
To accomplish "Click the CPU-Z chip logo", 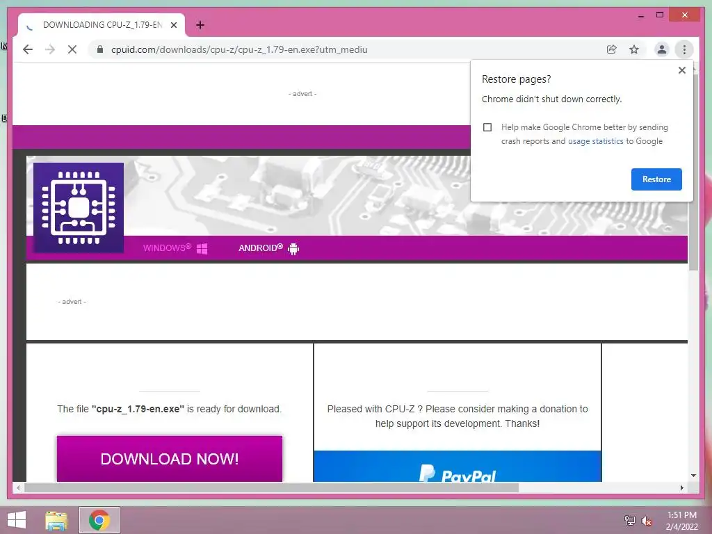I will [x=79, y=207].
